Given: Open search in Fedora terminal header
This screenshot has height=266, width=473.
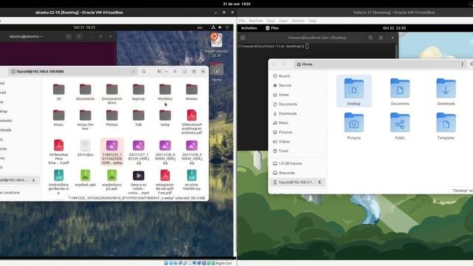Looking at the screenshot, I should [370, 38].
